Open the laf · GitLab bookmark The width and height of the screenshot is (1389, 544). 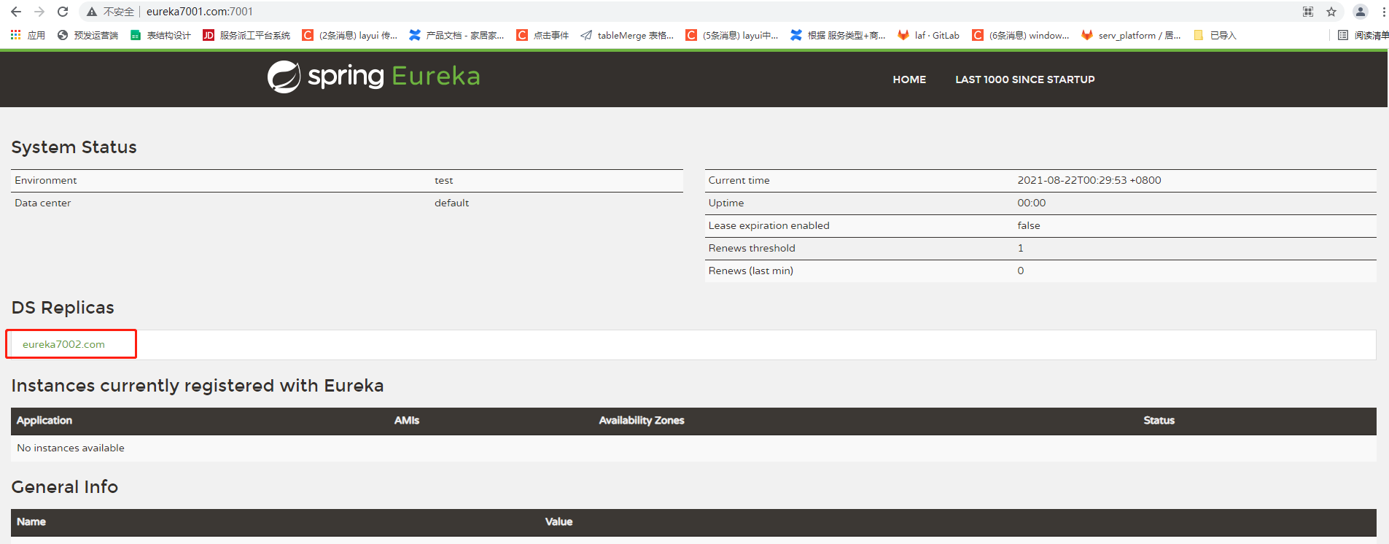[x=929, y=35]
